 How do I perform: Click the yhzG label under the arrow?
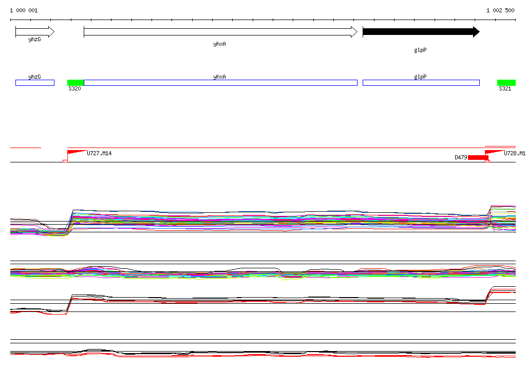[34, 40]
